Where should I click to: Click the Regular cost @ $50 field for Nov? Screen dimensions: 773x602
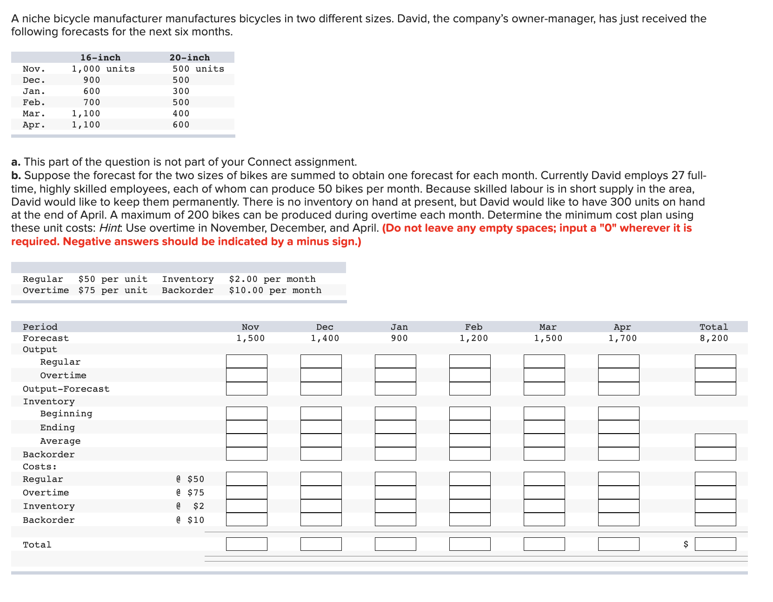point(247,479)
